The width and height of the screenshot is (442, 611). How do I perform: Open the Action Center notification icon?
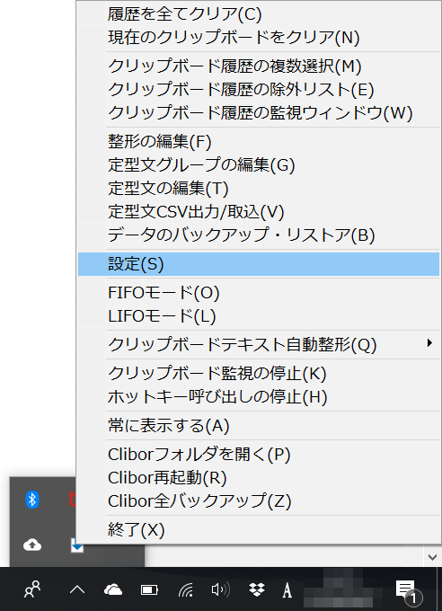408,591
